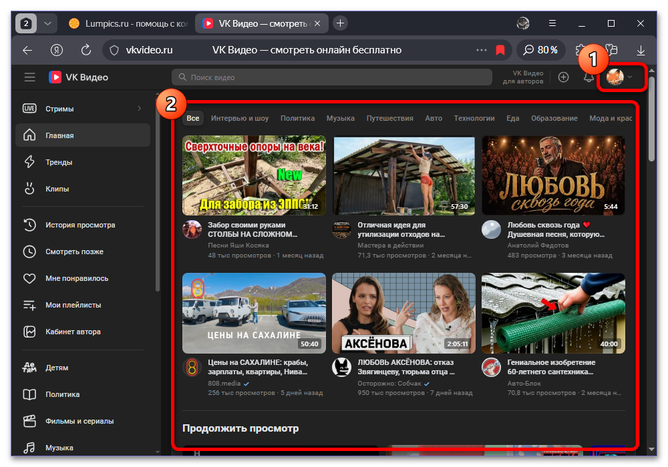The image size is (668, 467).
Task: Open the sidebar hamburger menu
Action: (x=29, y=77)
